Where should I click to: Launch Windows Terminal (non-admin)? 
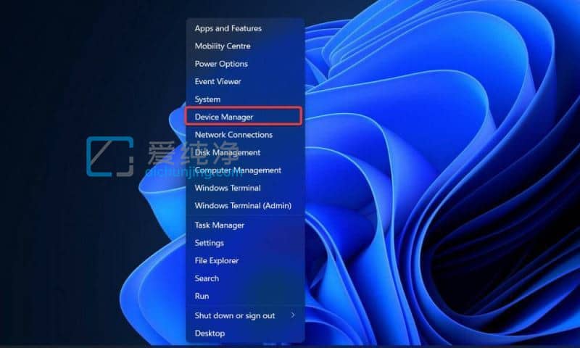pos(227,188)
